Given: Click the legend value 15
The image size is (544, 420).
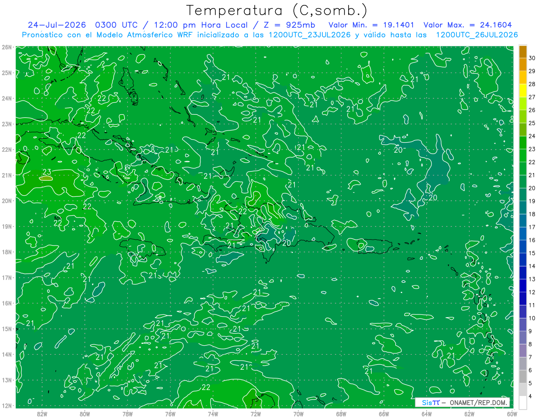Looking at the screenshot, I should click(x=532, y=253).
